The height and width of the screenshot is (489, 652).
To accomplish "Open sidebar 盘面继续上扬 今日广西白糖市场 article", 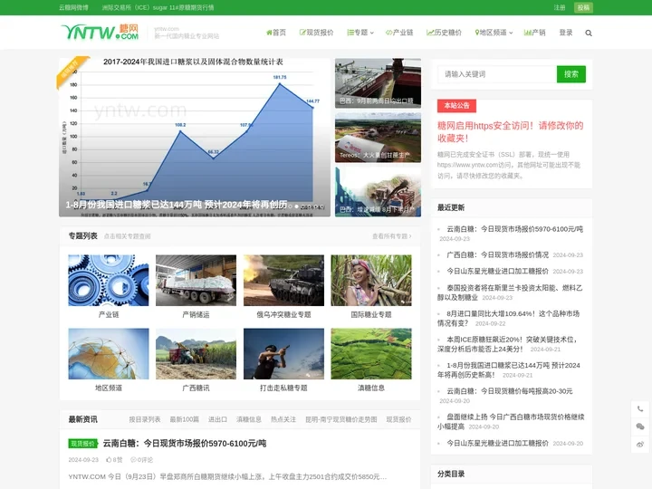I will [x=511, y=421].
